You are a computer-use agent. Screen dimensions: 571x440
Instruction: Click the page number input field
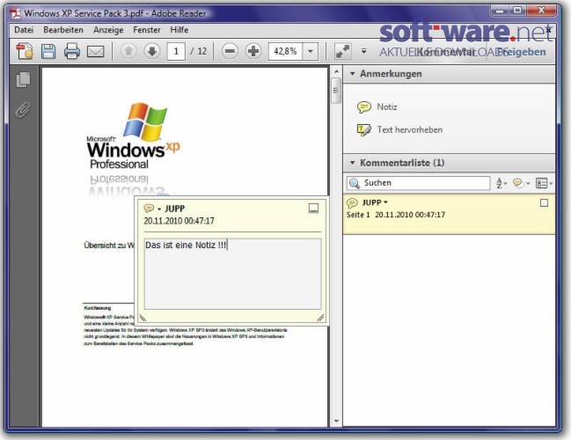click(x=176, y=51)
